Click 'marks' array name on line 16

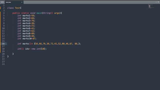coord(26,44)
